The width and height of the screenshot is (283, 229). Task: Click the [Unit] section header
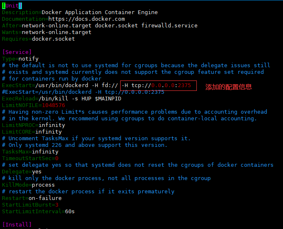[12, 6]
